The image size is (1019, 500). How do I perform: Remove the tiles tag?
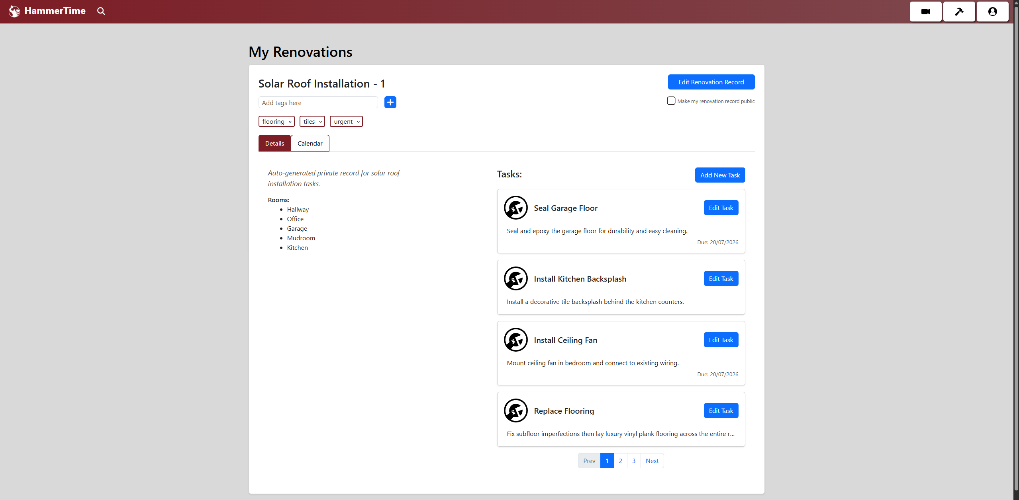point(320,122)
